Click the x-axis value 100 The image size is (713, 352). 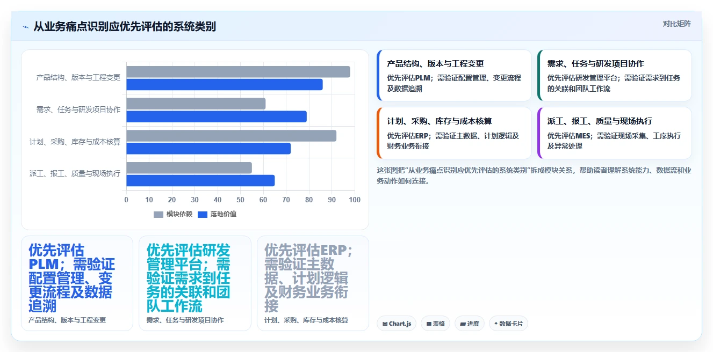pyautogui.click(x=354, y=200)
